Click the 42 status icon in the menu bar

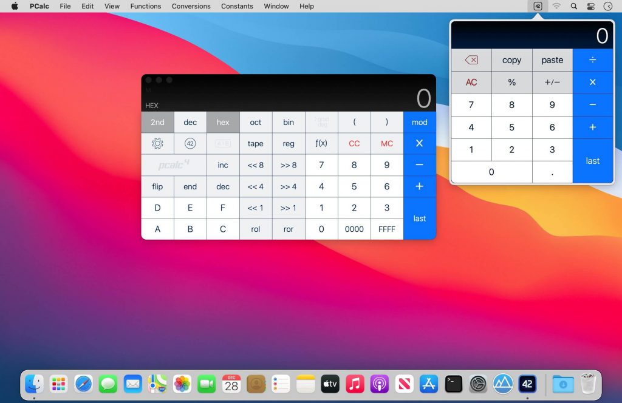click(537, 6)
